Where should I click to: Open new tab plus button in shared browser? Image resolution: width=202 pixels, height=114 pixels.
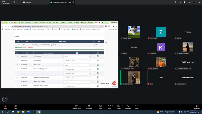[x=103, y=22]
